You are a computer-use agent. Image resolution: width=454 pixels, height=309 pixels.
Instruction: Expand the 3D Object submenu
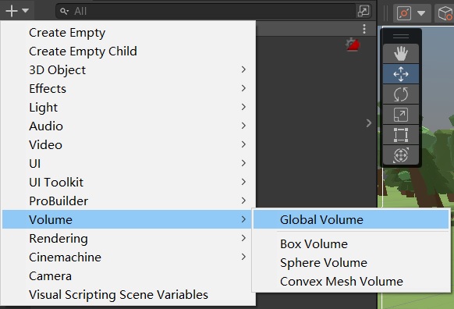point(127,69)
